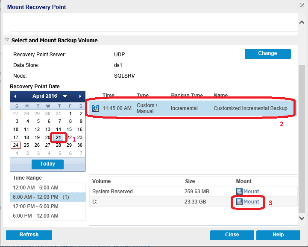This screenshot has height=247, width=308.
Task: Select April 26 in the calendar
Action: [x=37, y=145]
